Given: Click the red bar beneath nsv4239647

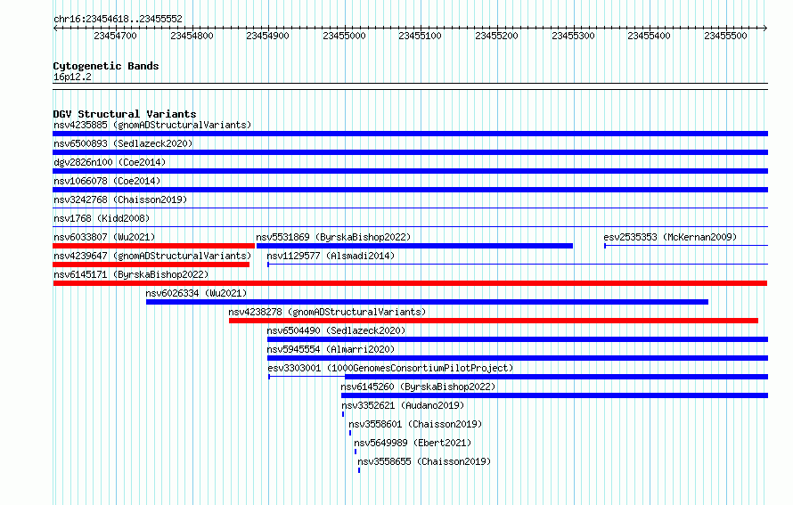Looking at the screenshot, I should point(151,265).
